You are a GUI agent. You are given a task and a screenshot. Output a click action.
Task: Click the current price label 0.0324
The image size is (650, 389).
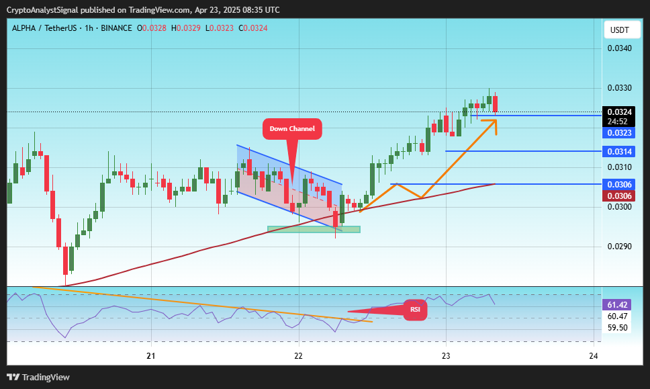click(x=619, y=112)
